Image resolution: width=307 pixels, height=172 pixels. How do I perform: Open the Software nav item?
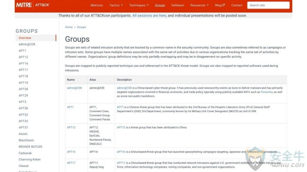[177, 5]
